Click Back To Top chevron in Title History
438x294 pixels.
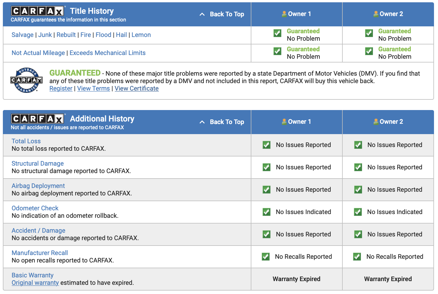(202, 14)
